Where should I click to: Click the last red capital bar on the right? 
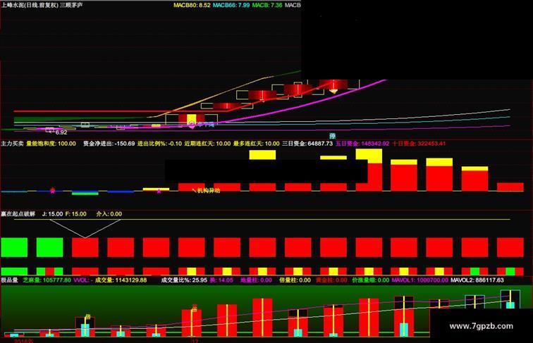point(510,187)
